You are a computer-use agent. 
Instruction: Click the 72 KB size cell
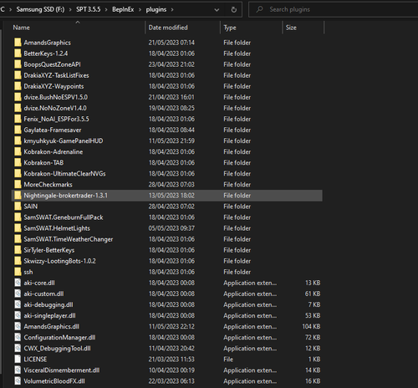pyautogui.click(x=313, y=338)
